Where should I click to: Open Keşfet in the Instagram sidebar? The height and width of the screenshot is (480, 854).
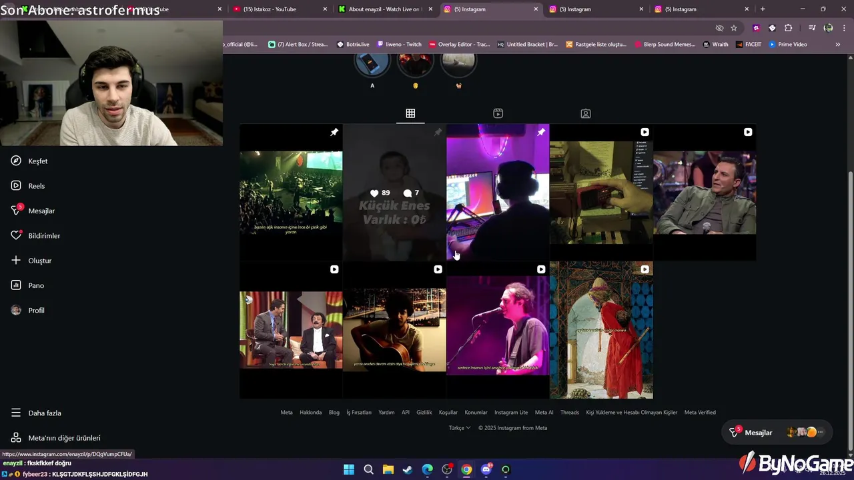coord(29,161)
